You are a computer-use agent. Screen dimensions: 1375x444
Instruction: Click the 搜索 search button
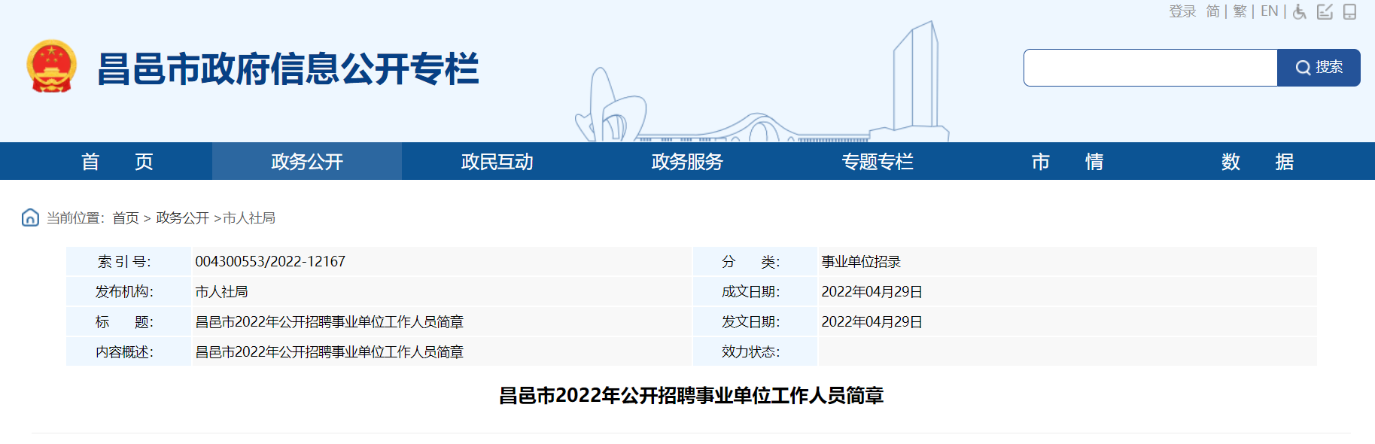[x=1319, y=68]
